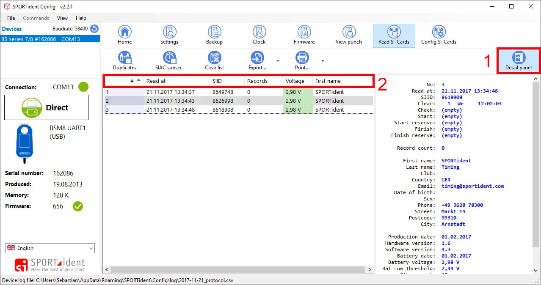Click right arrow of the list scrollbar
The image size is (541, 285).
(370, 269)
